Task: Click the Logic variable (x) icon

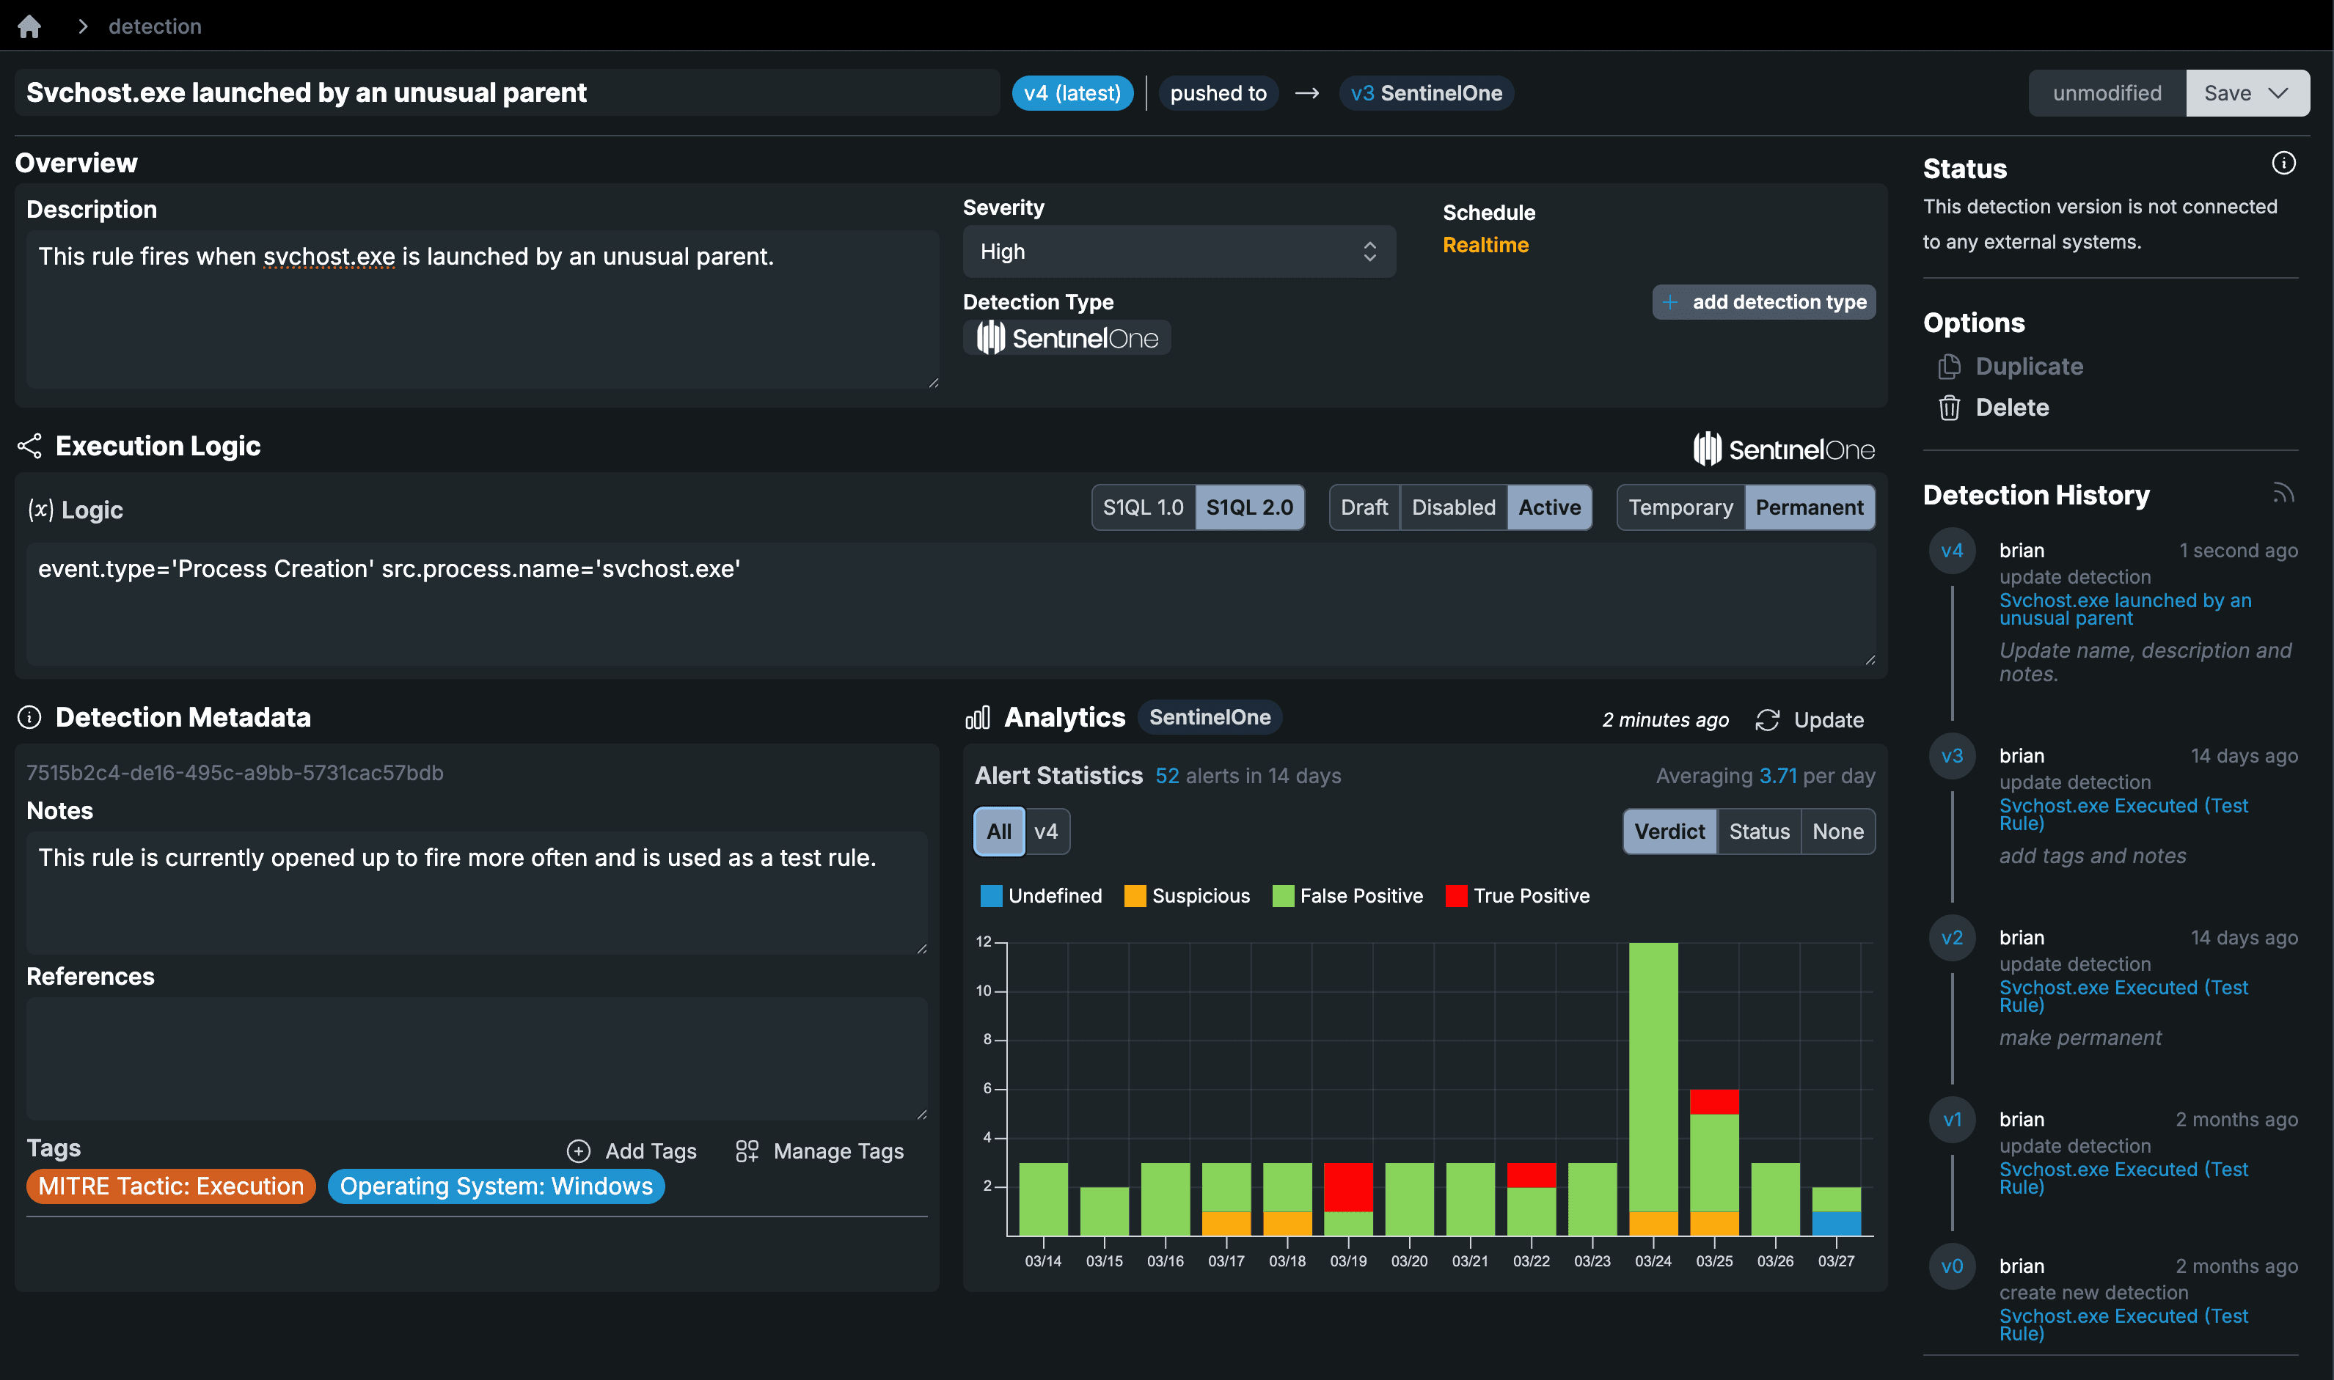Action: coord(40,510)
